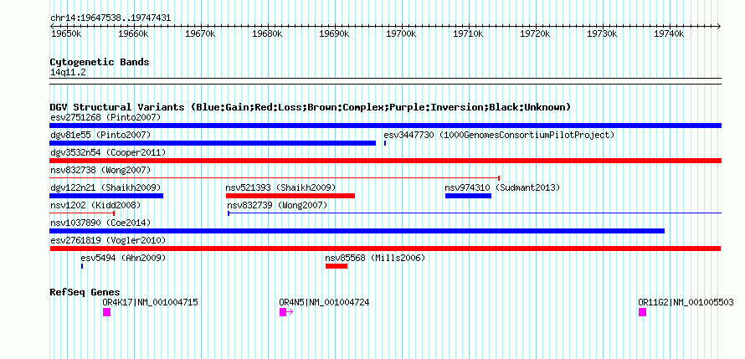This screenshot has height=359, width=745.
Task: Click the ruler's left arrowhead
Action: click(x=52, y=26)
